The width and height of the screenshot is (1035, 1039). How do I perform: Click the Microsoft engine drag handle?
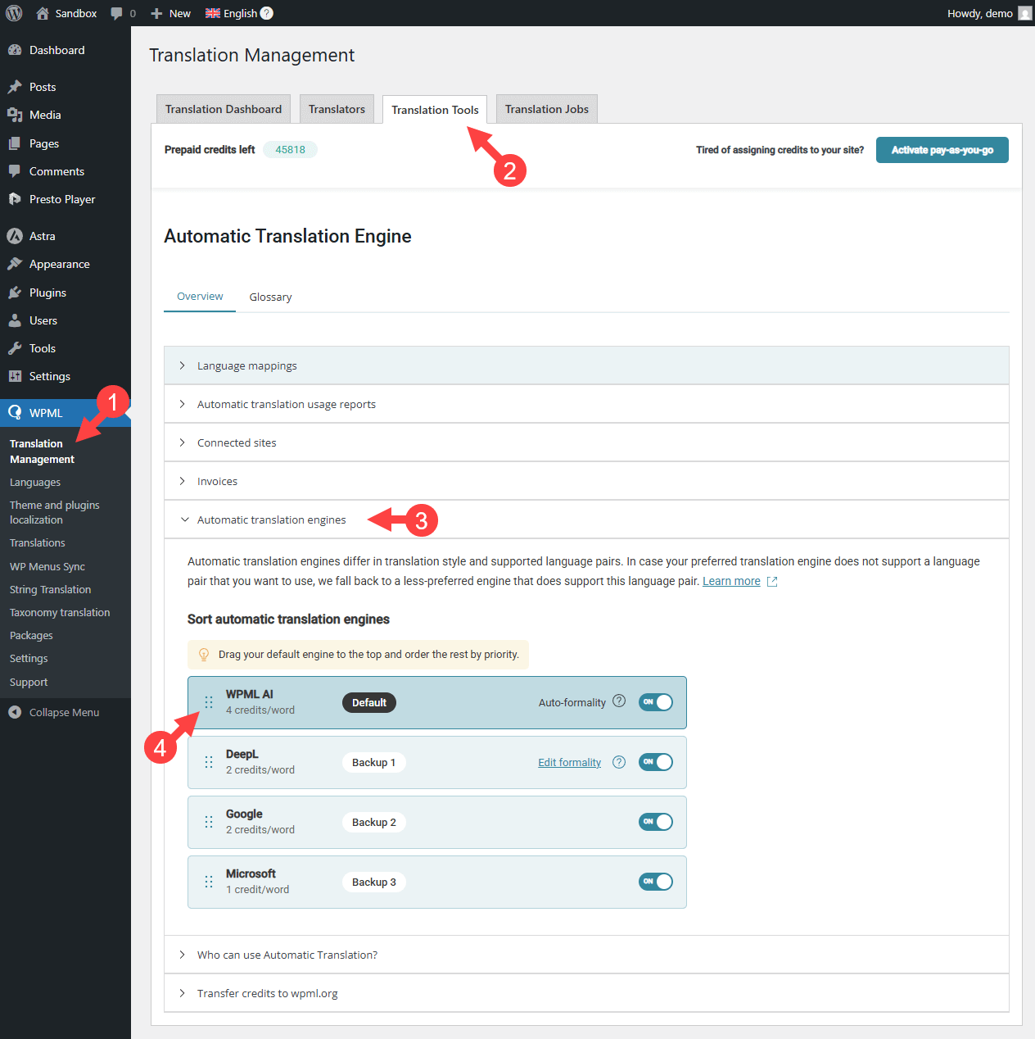point(209,882)
